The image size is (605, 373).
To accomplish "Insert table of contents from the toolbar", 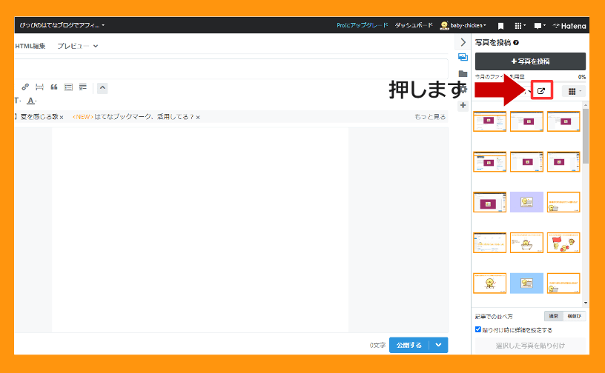I will coord(68,87).
